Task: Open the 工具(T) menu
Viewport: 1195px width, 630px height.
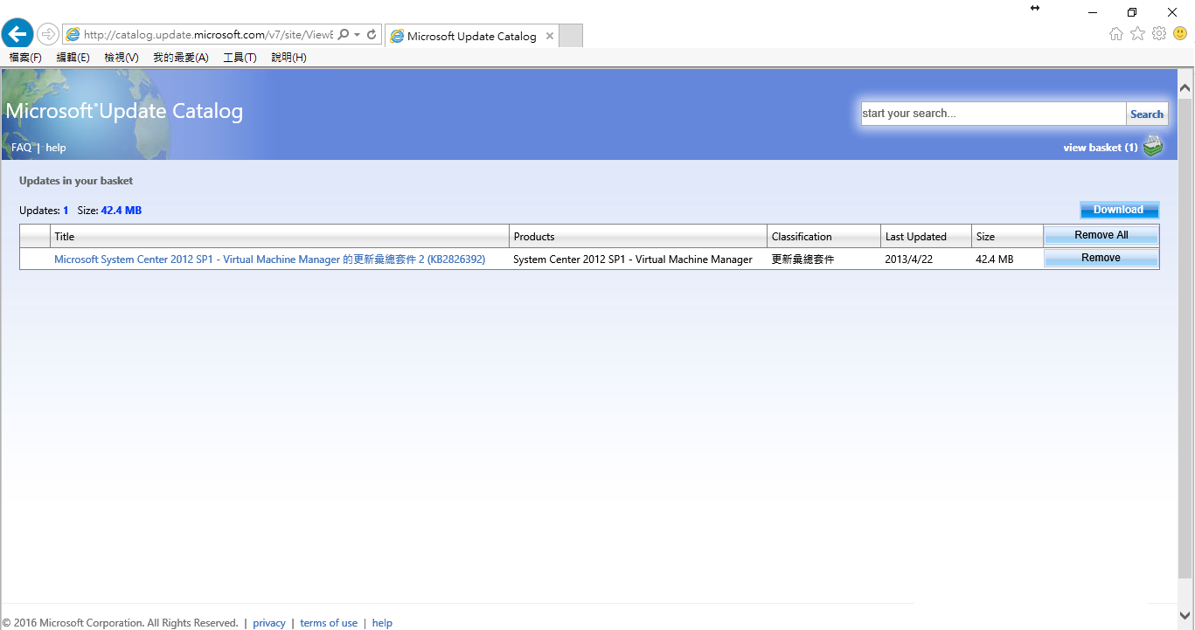Action: pos(240,58)
